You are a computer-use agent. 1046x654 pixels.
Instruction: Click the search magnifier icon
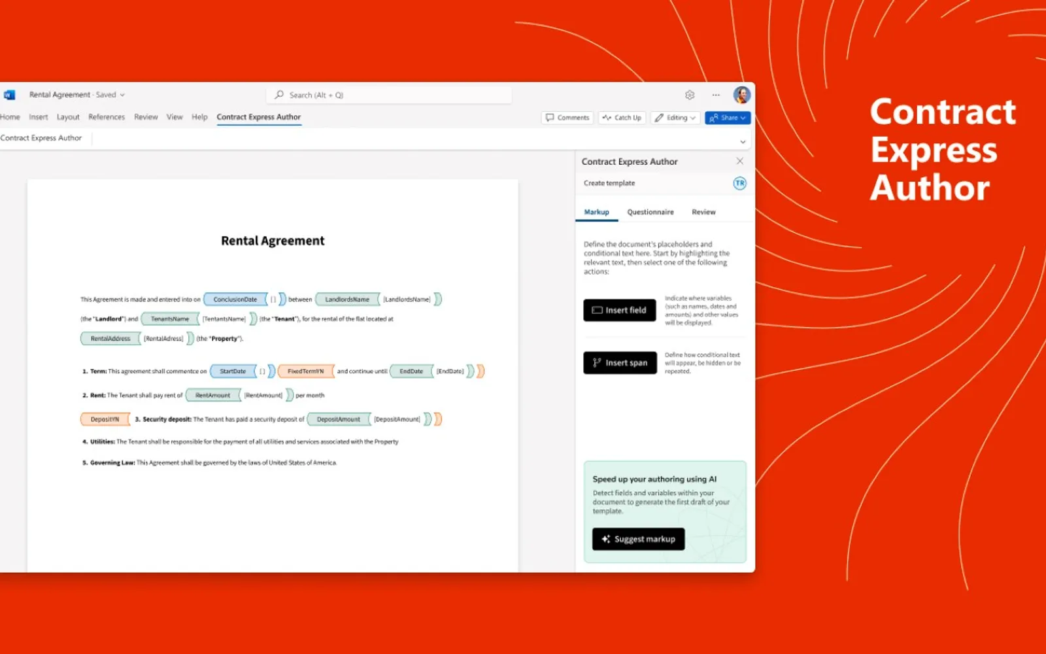point(279,95)
